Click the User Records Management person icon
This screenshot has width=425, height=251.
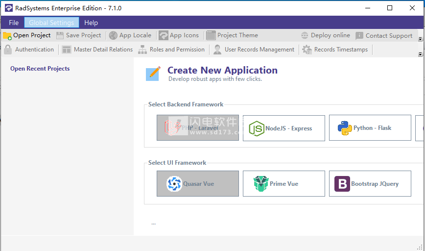tap(217, 50)
